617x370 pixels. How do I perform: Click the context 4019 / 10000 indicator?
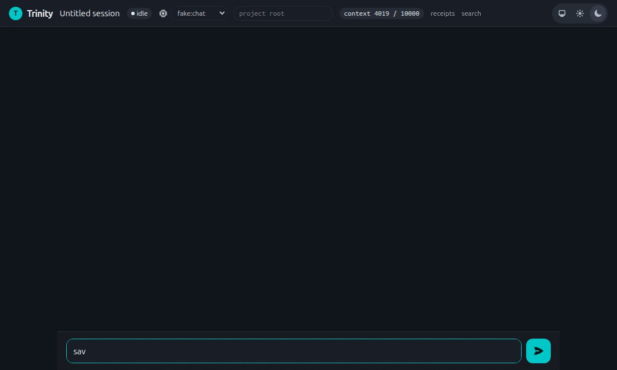[x=381, y=13]
